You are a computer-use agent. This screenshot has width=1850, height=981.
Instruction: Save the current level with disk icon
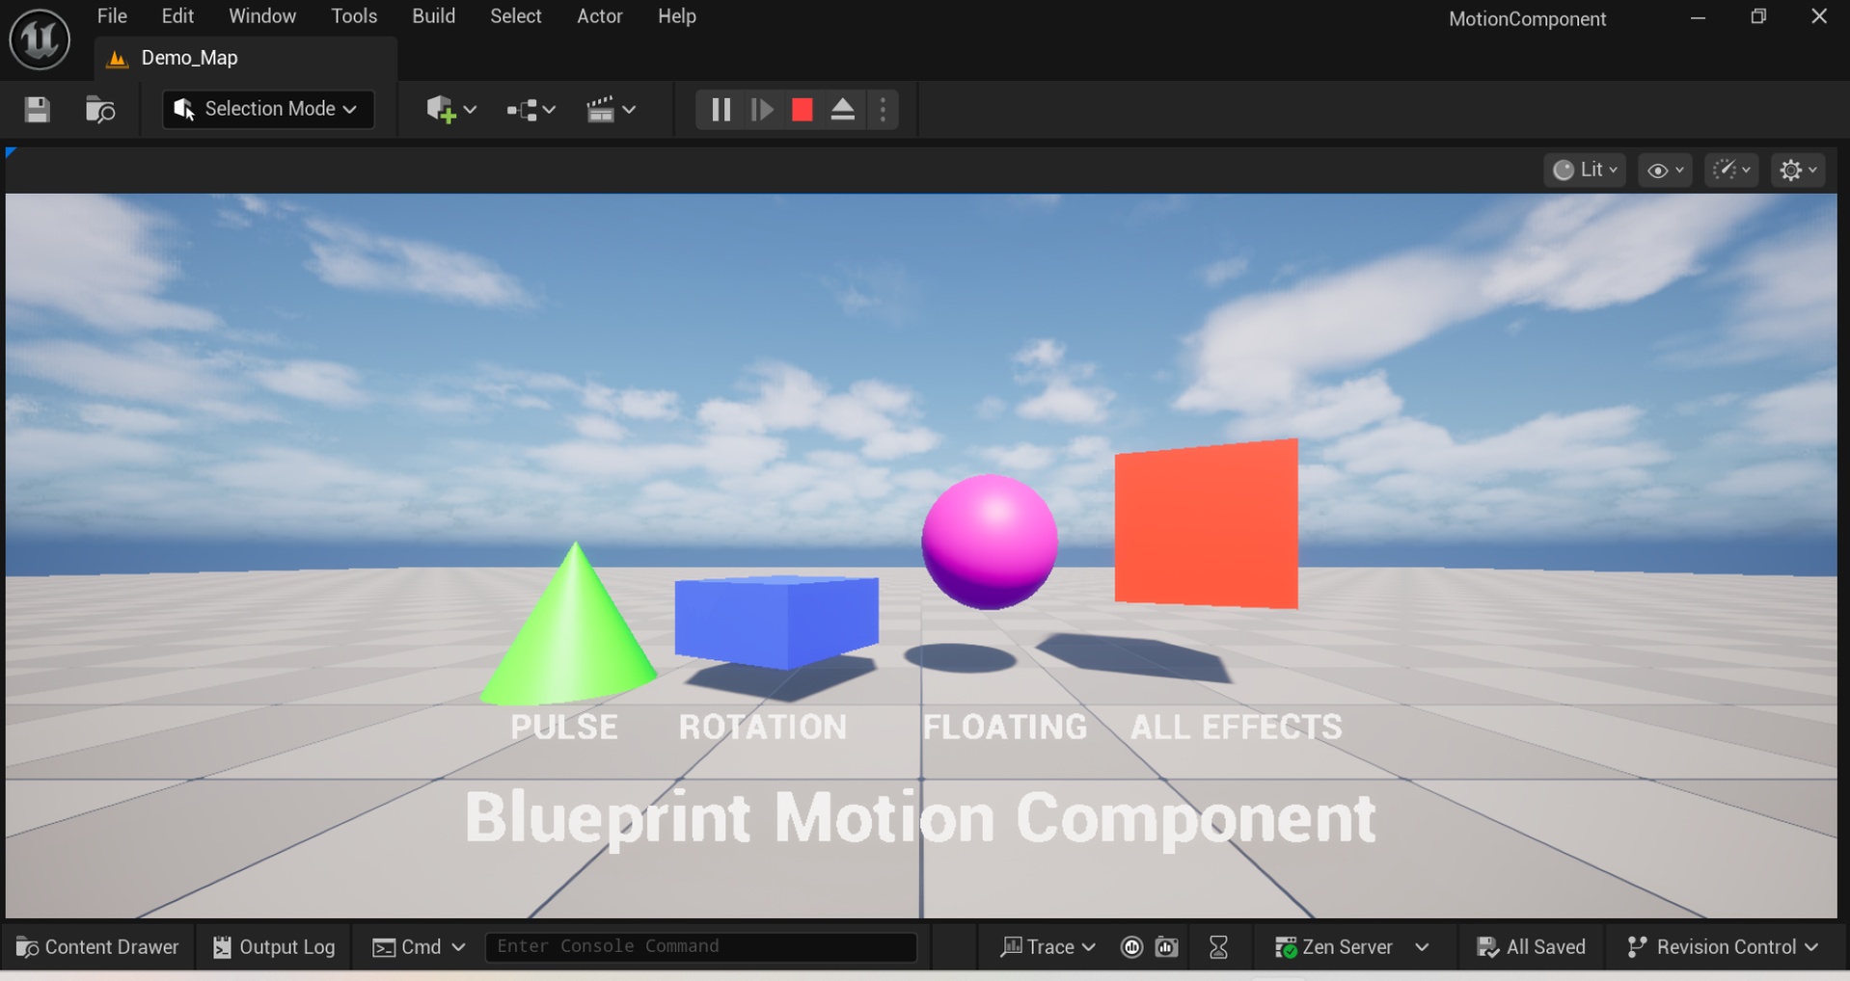click(x=37, y=109)
